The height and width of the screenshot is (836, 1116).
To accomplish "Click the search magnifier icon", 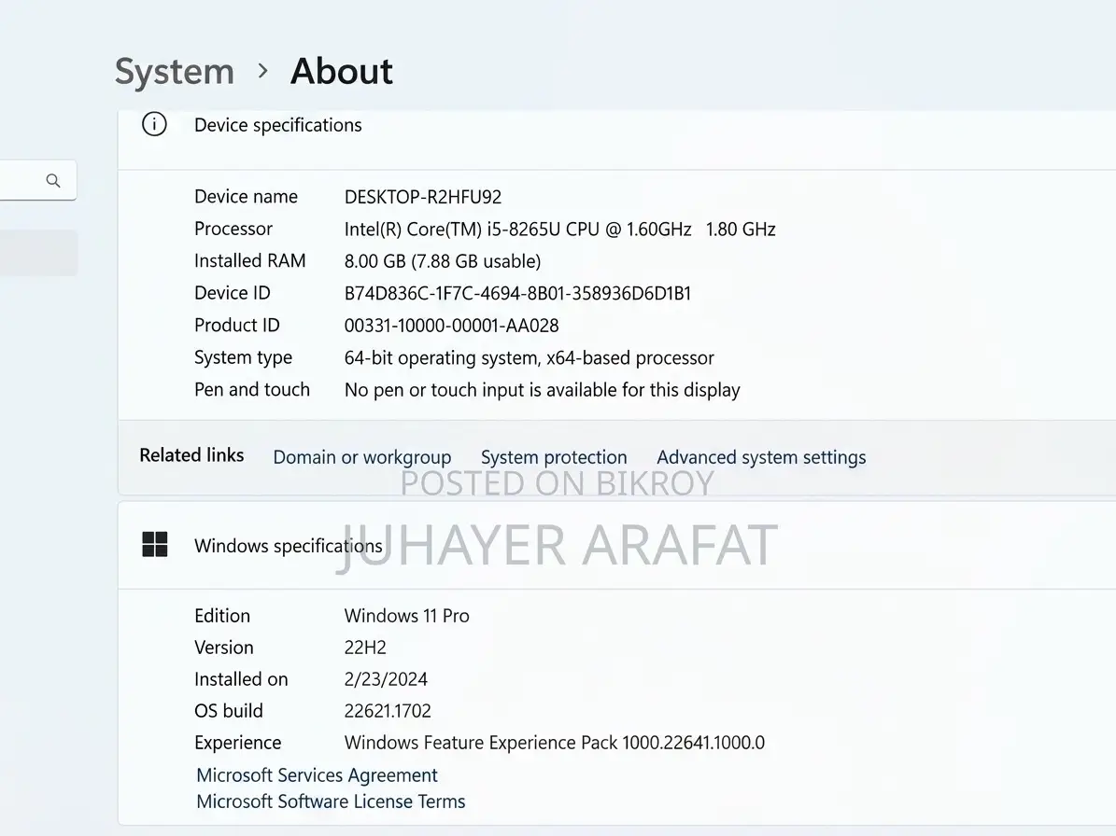I will 52,181.
